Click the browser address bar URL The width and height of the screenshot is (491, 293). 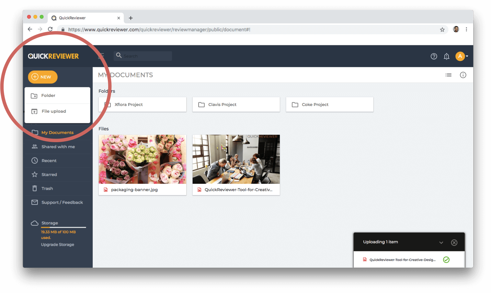click(159, 29)
